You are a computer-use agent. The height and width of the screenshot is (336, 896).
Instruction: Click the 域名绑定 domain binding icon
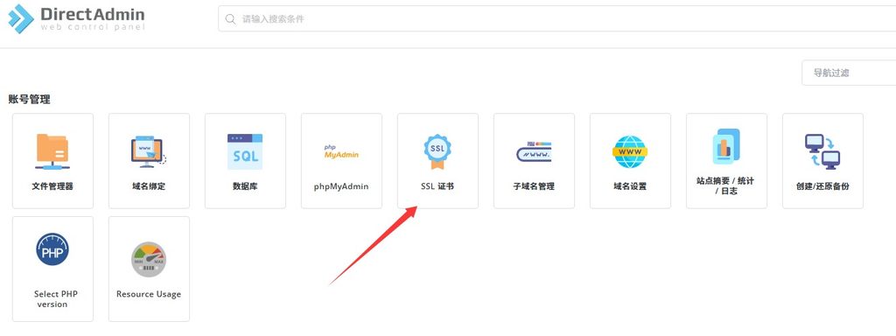(x=149, y=151)
